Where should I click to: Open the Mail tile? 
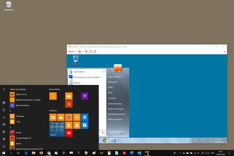point(69,96)
